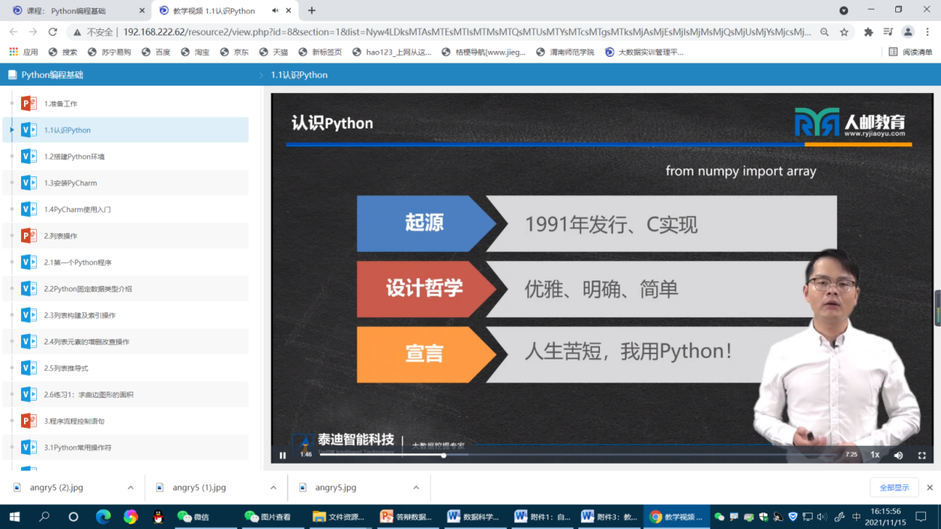This screenshot has height=529, width=941.
Task: Mute the tab audio speaker icon
Action: [275, 11]
